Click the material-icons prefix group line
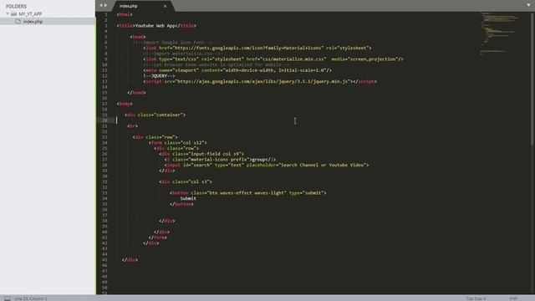 (x=220, y=160)
